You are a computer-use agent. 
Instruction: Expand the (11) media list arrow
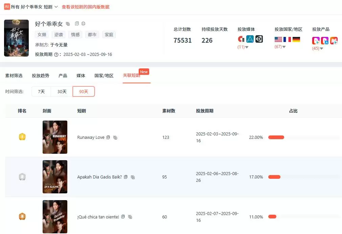(247, 47)
